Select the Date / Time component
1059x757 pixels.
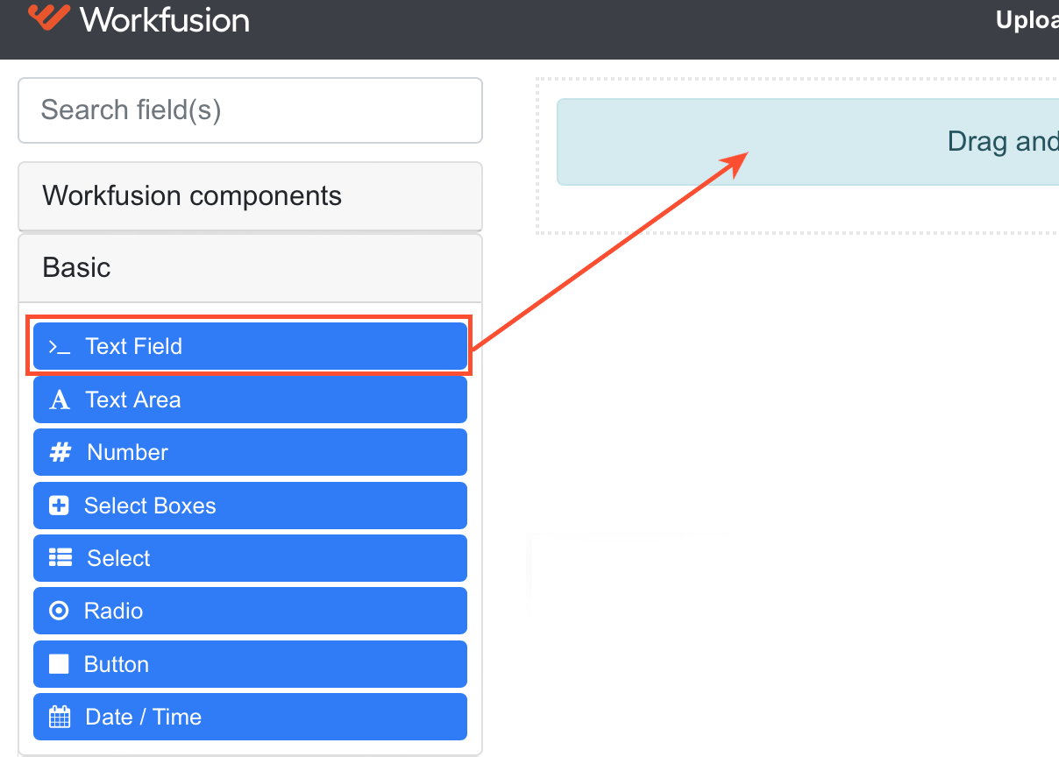coord(250,717)
